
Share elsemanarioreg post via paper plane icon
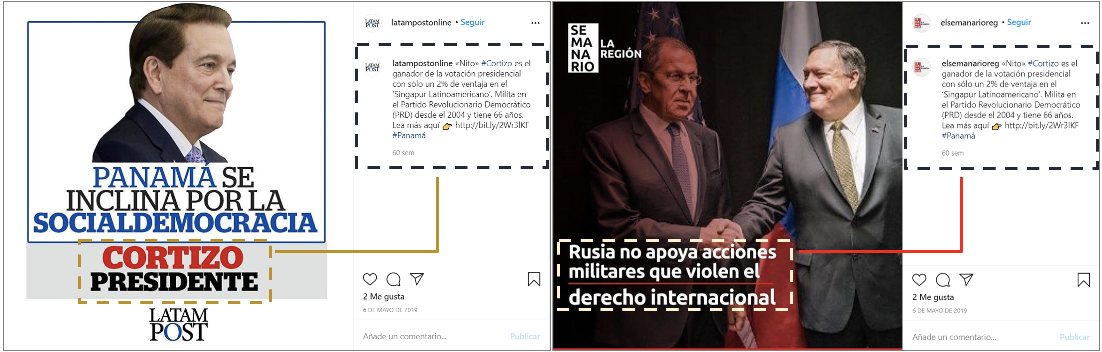pyautogui.click(x=966, y=279)
